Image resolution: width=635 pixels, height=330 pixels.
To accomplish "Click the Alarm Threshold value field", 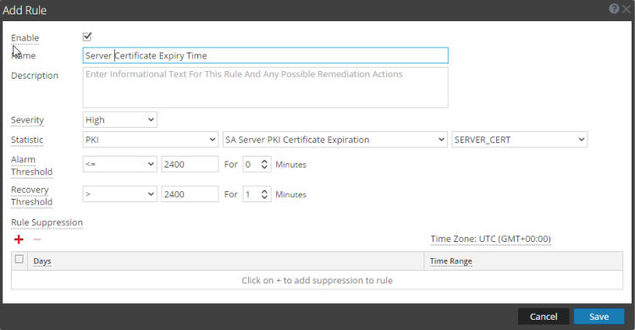I will coord(190,164).
